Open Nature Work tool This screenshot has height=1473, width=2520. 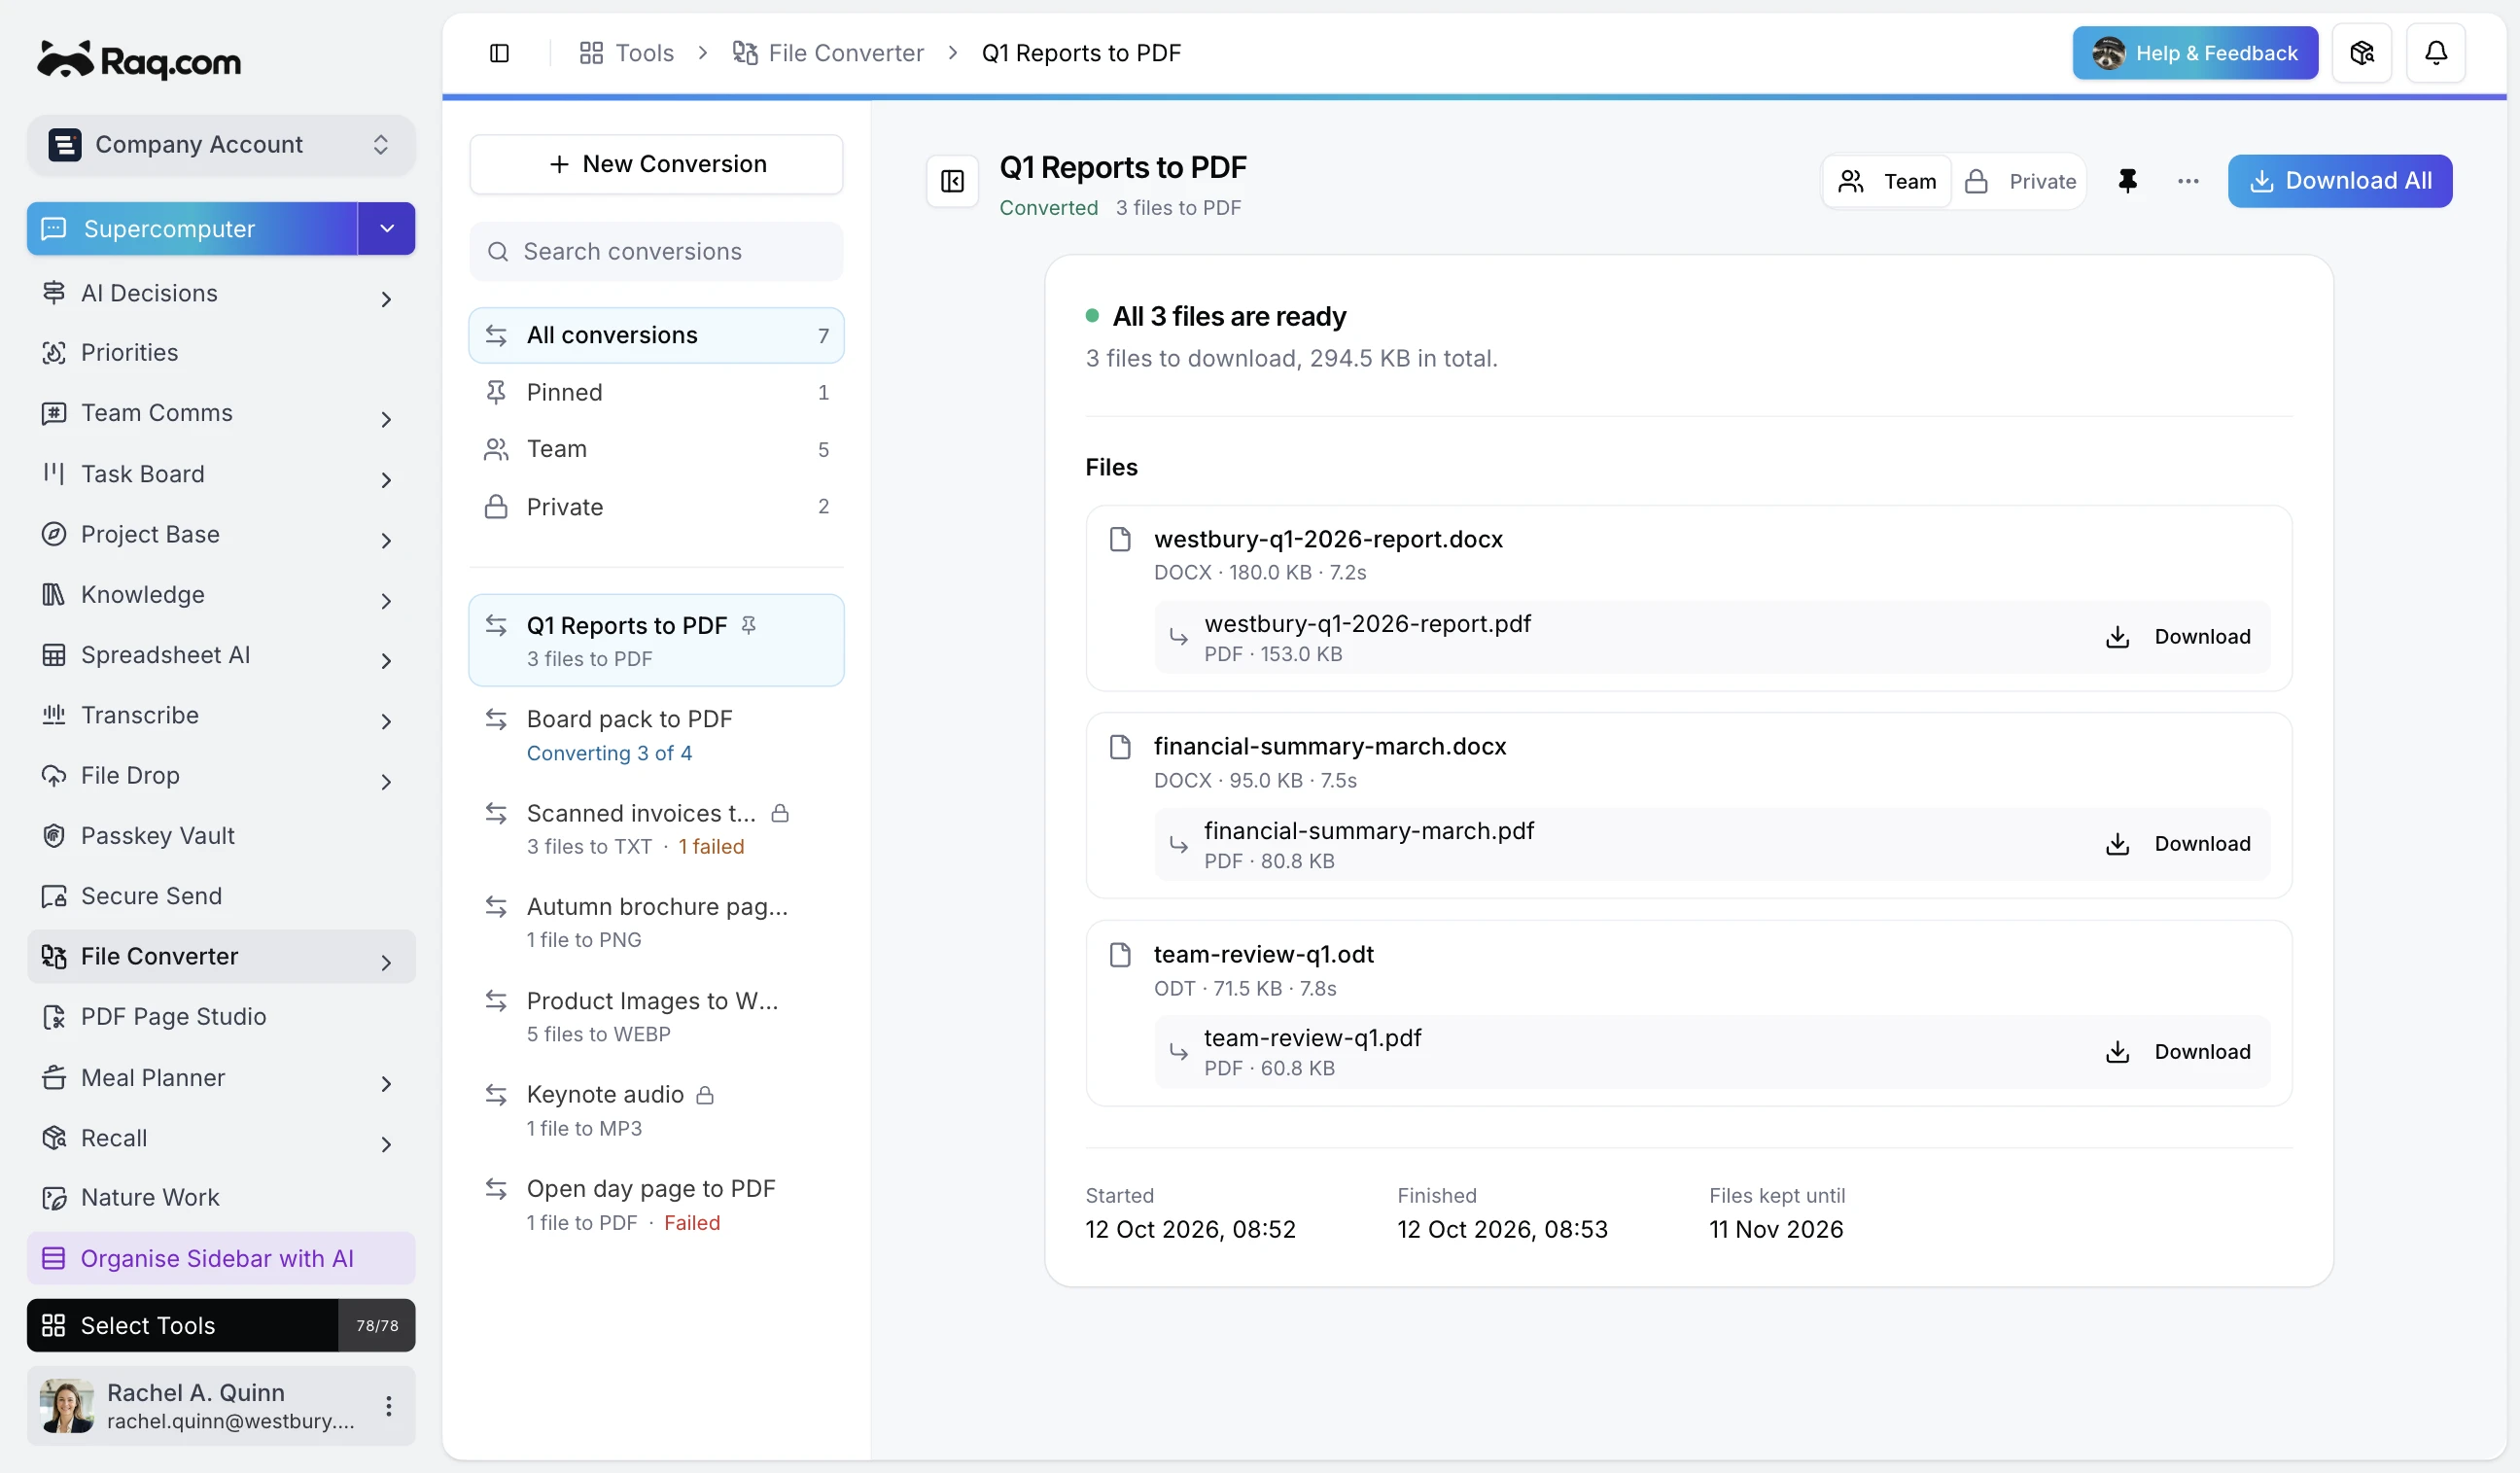coord(221,1198)
